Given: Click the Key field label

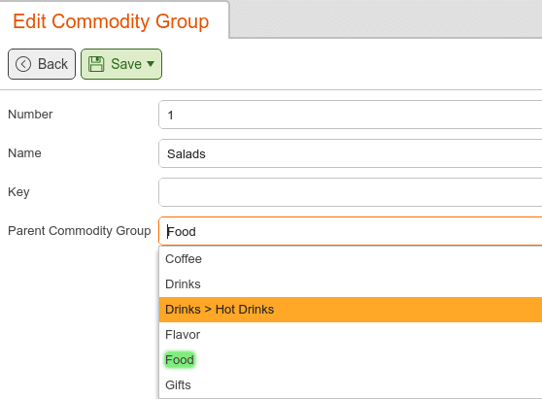Looking at the screenshot, I should (18, 192).
